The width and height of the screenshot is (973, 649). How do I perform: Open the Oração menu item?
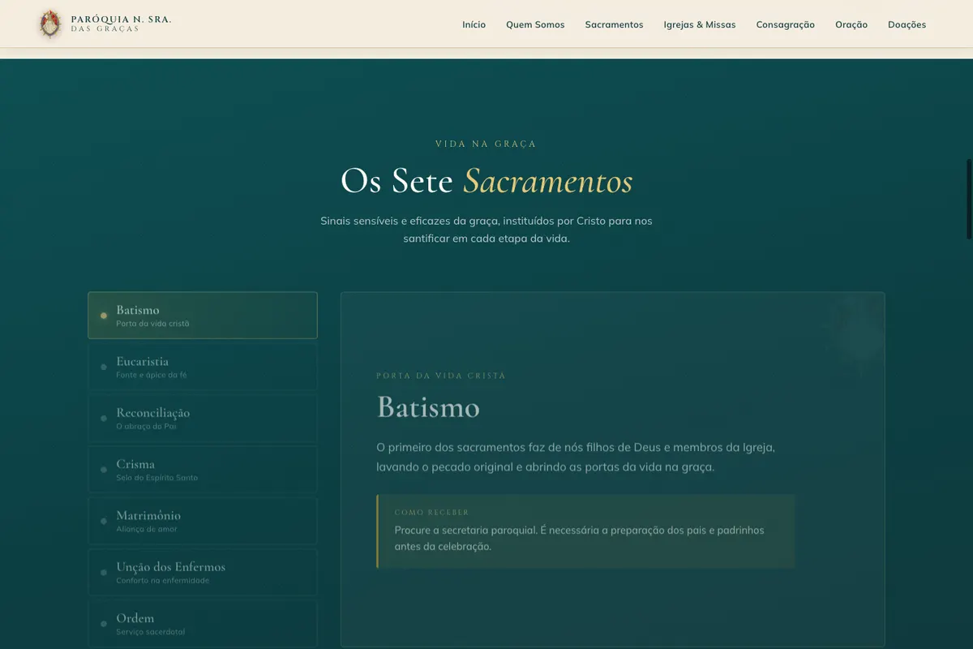tap(851, 24)
